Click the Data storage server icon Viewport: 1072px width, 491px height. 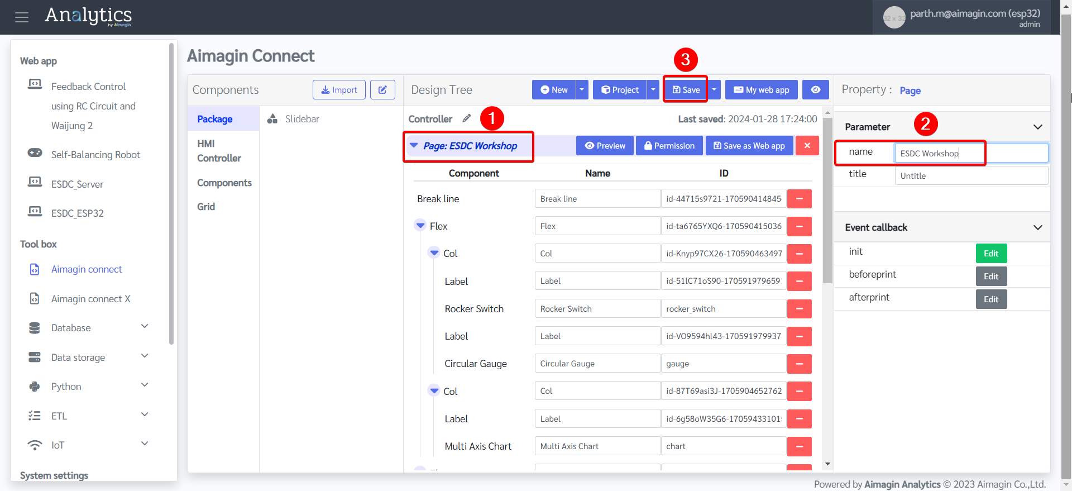pos(35,357)
